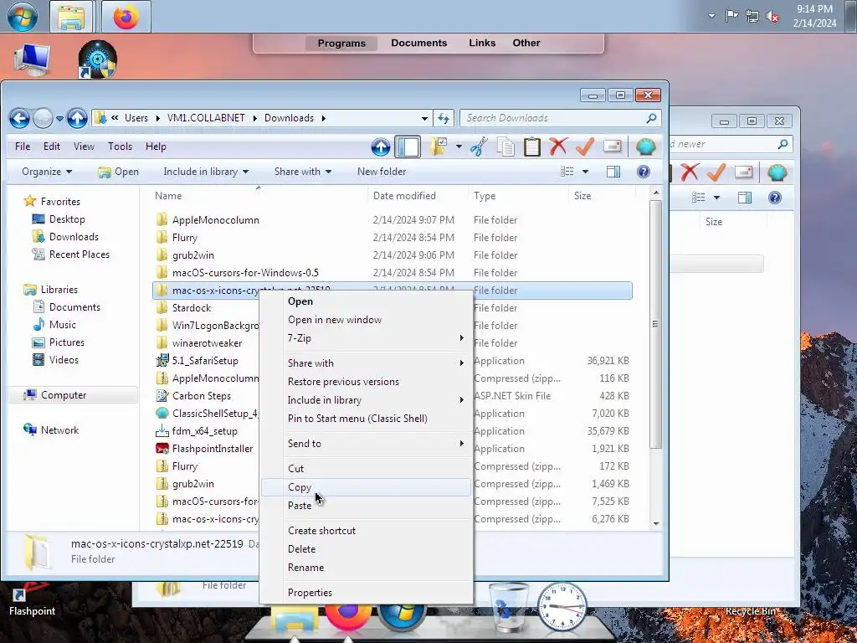This screenshot has height=643, width=857.
Task: Open the change view options arrow
Action: (585, 172)
